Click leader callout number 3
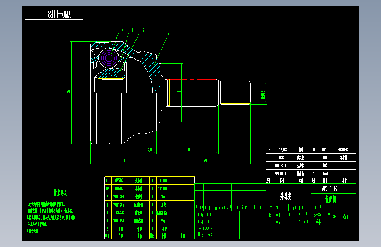Screen dimensions: 381x247 [x=132, y=30]
